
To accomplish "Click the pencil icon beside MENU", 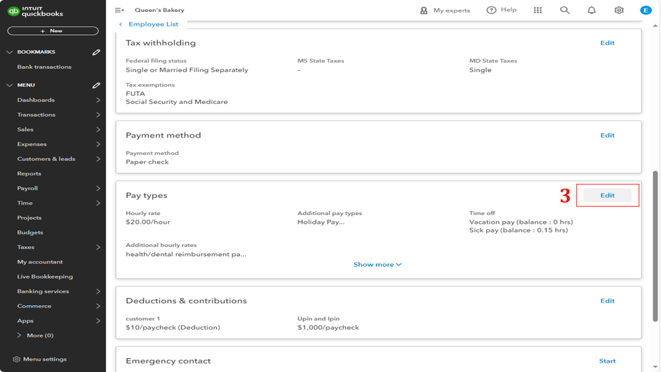I will [96, 85].
